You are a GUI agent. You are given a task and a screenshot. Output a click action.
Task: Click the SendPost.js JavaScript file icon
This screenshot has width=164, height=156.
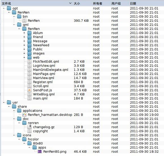click(x=29, y=90)
